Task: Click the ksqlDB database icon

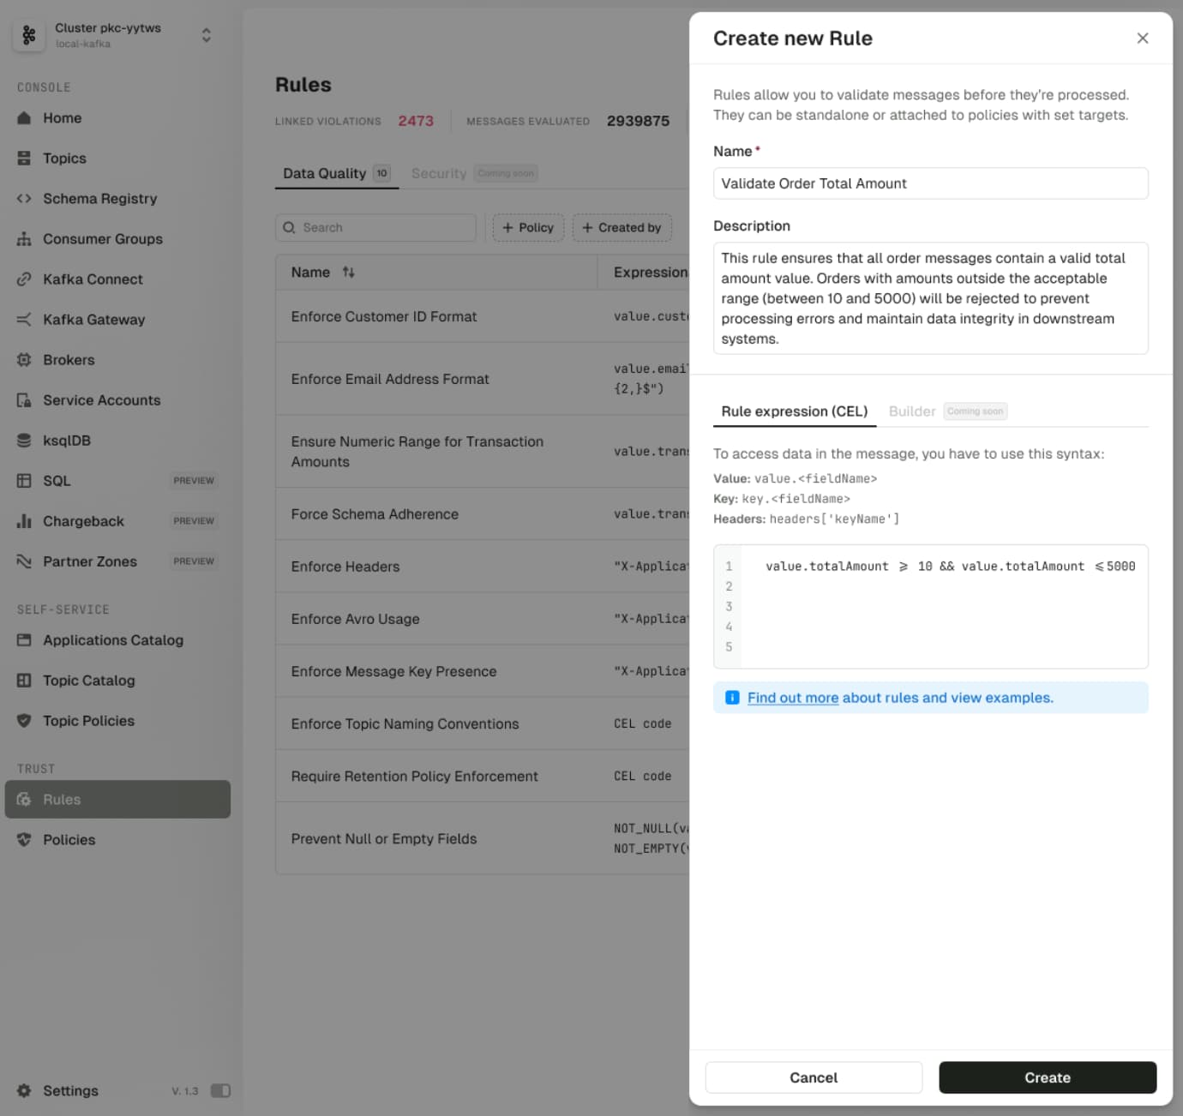Action: pyautogui.click(x=24, y=441)
